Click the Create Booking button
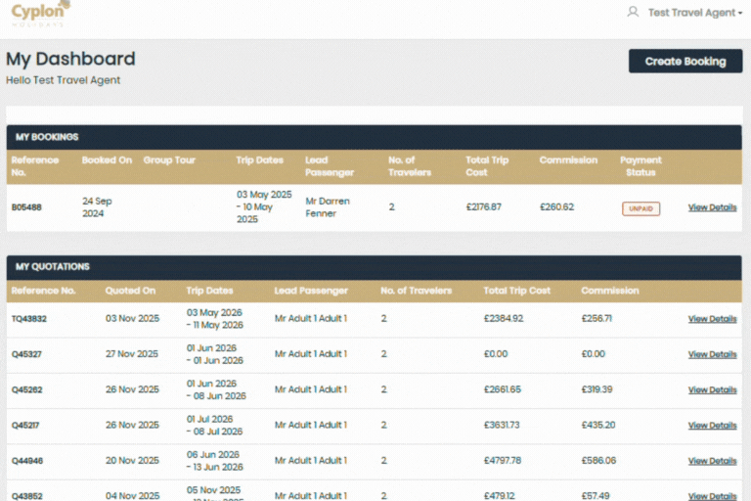The height and width of the screenshot is (501, 751). (x=685, y=61)
